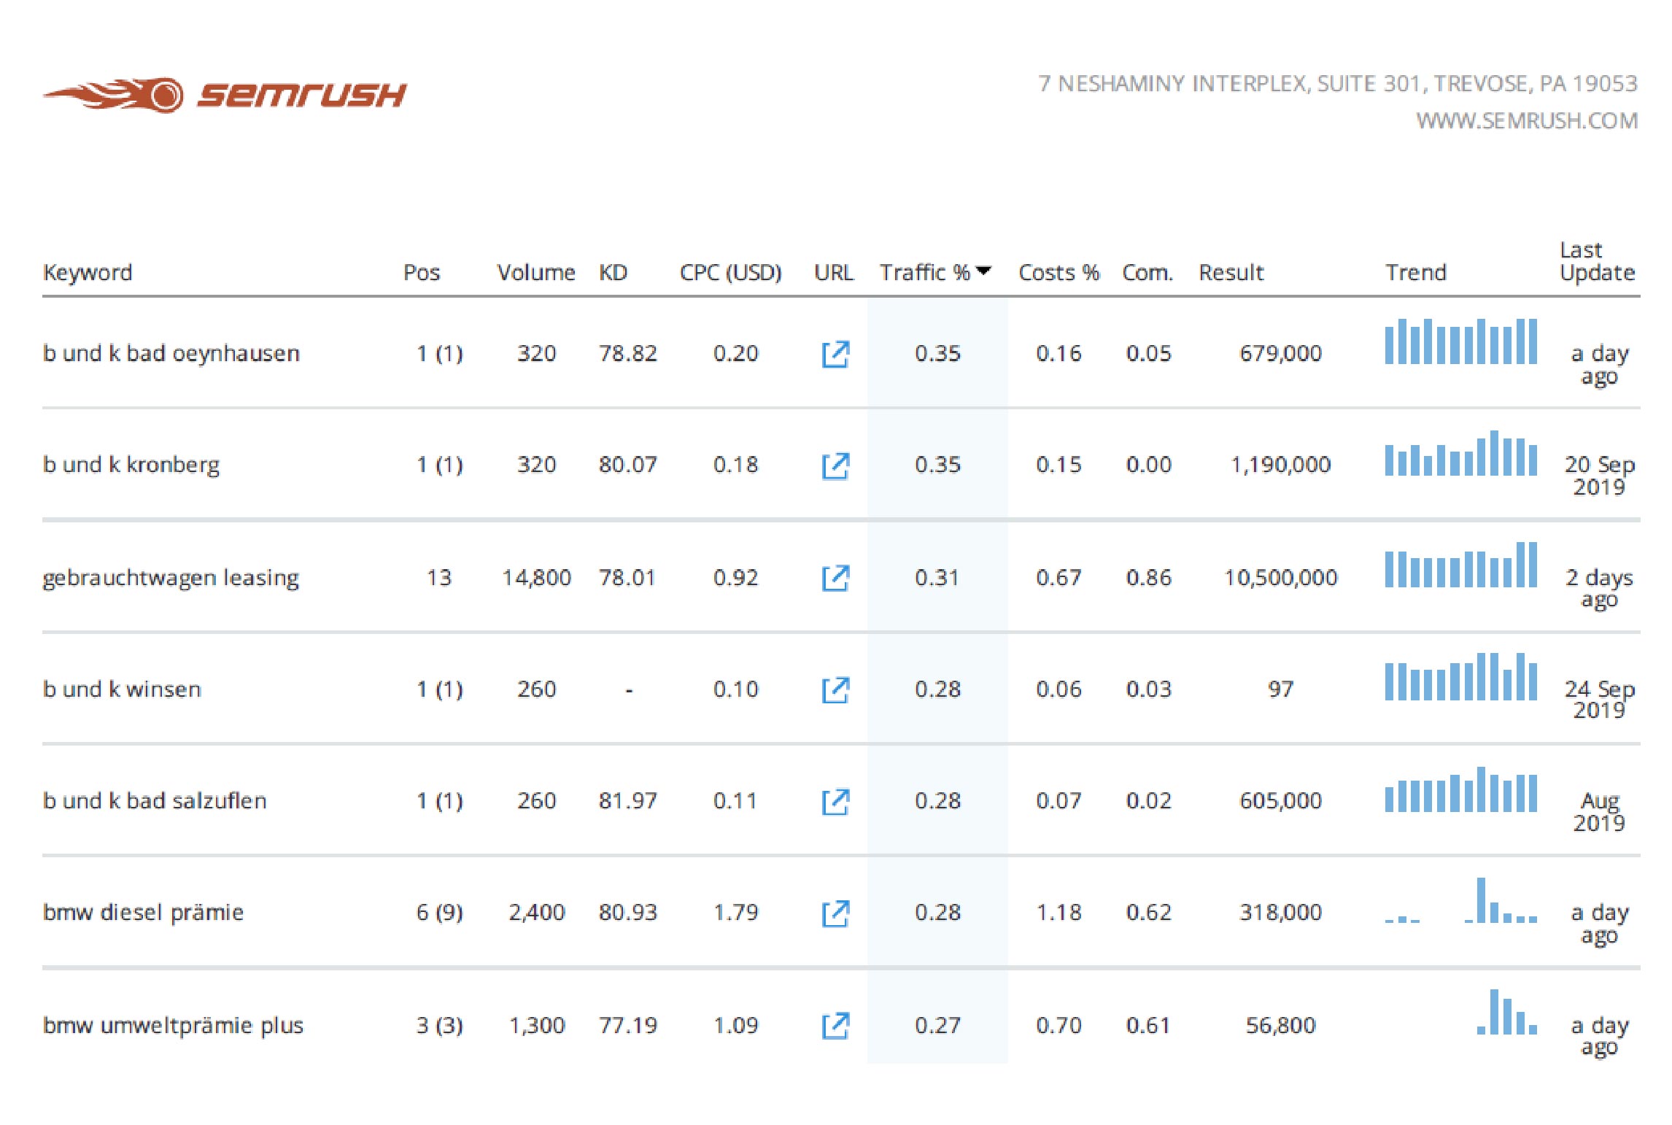Sort by CPC (USD) column header
This screenshot has height=1125, width=1672.
pos(730,272)
